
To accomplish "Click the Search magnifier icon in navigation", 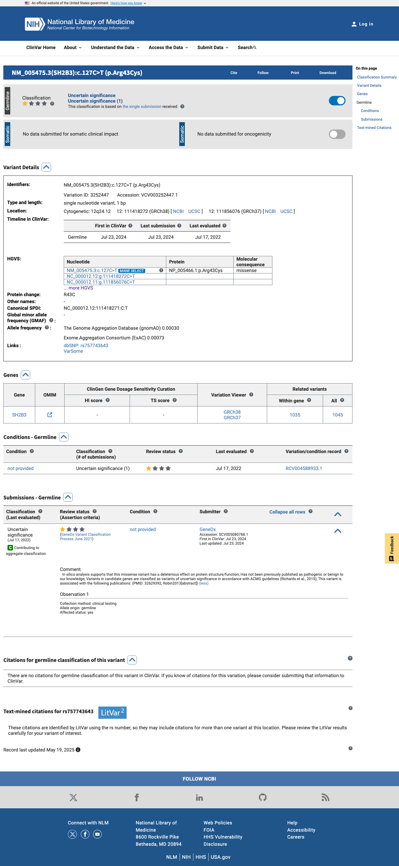I will point(255,48).
